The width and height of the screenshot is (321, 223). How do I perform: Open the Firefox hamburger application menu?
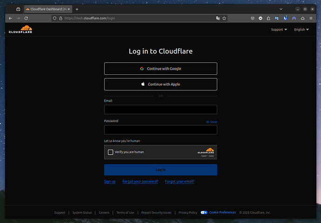pos(311,18)
